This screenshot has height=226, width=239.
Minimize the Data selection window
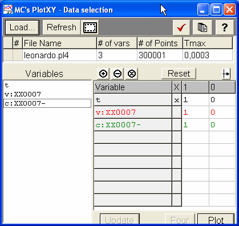click(202, 9)
